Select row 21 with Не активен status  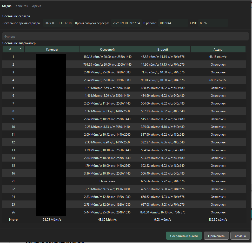click(124, 181)
